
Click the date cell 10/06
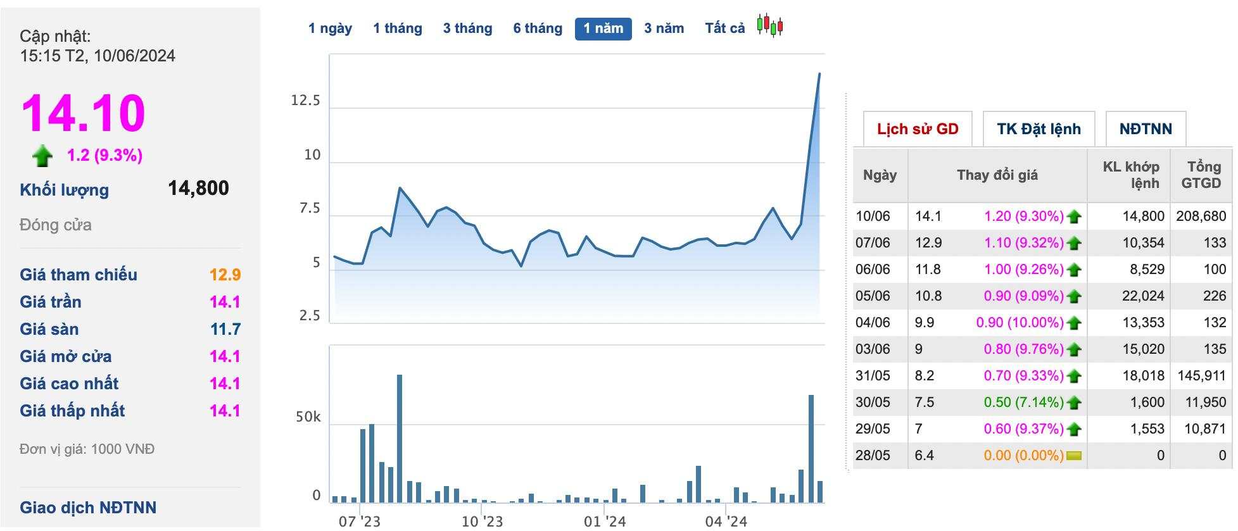pos(873,216)
